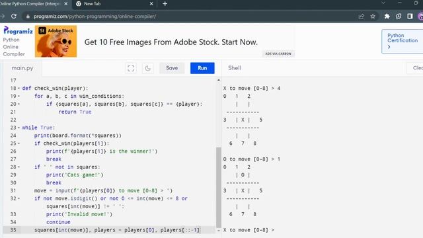Click the 'print('Cats game!')' line
Viewport: 423px width, 238px height.
75,175
